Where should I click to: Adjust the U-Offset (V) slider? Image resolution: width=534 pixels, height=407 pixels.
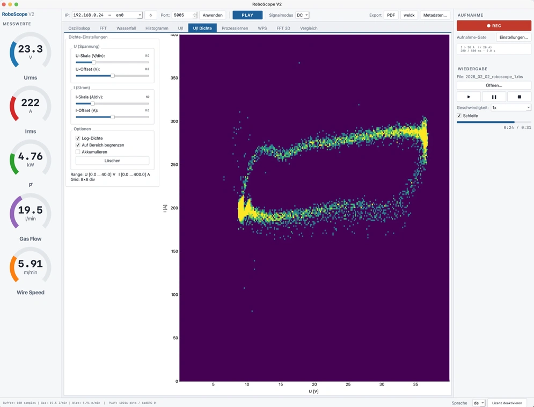(x=112, y=76)
